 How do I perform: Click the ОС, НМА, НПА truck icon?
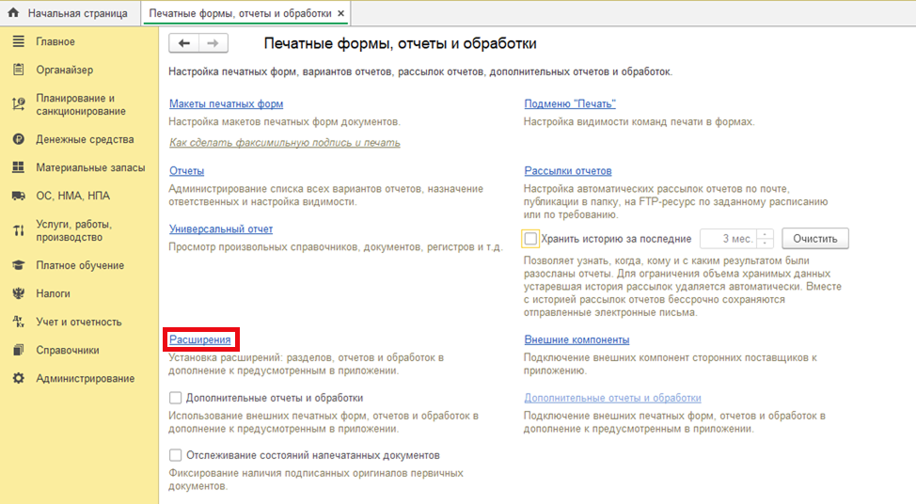19,196
